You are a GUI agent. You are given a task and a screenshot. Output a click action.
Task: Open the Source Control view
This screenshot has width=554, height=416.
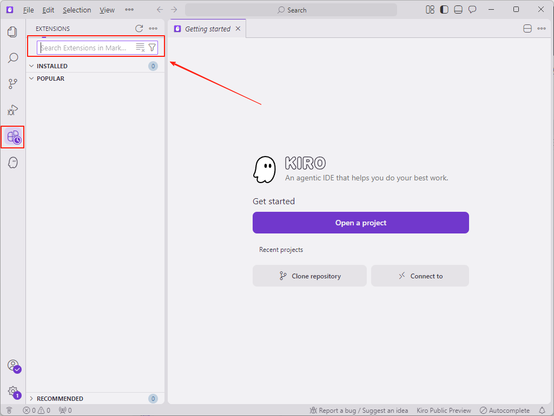point(13,84)
